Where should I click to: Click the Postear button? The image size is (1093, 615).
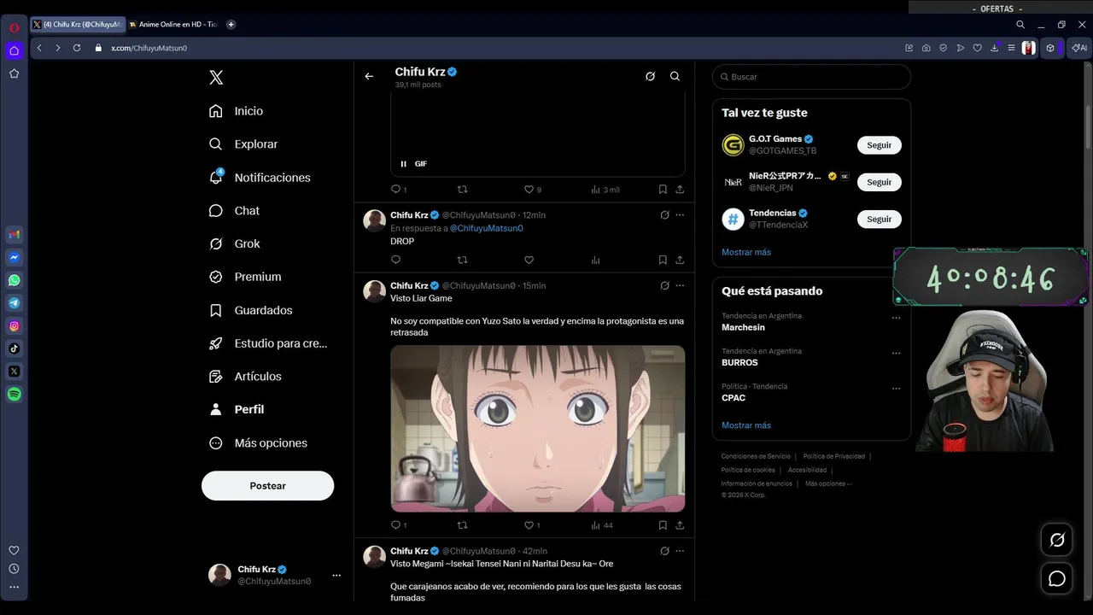[x=267, y=486]
